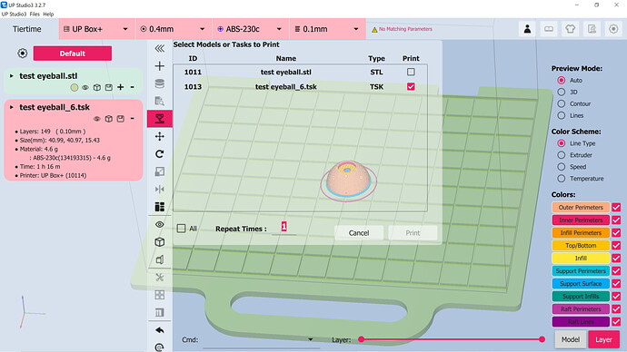Open the Cmd dropdown arrow

tap(310, 339)
